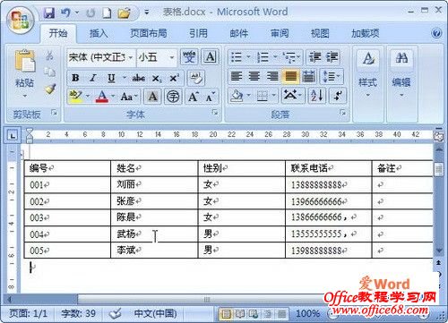Open the numbering list dropdown

275,56
